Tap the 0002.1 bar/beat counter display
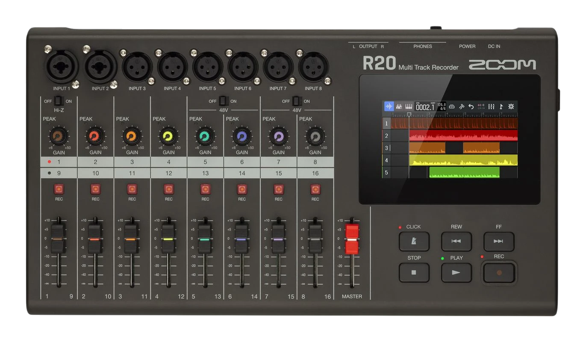This screenshot has width=586, height=342. tap(425, 107)
